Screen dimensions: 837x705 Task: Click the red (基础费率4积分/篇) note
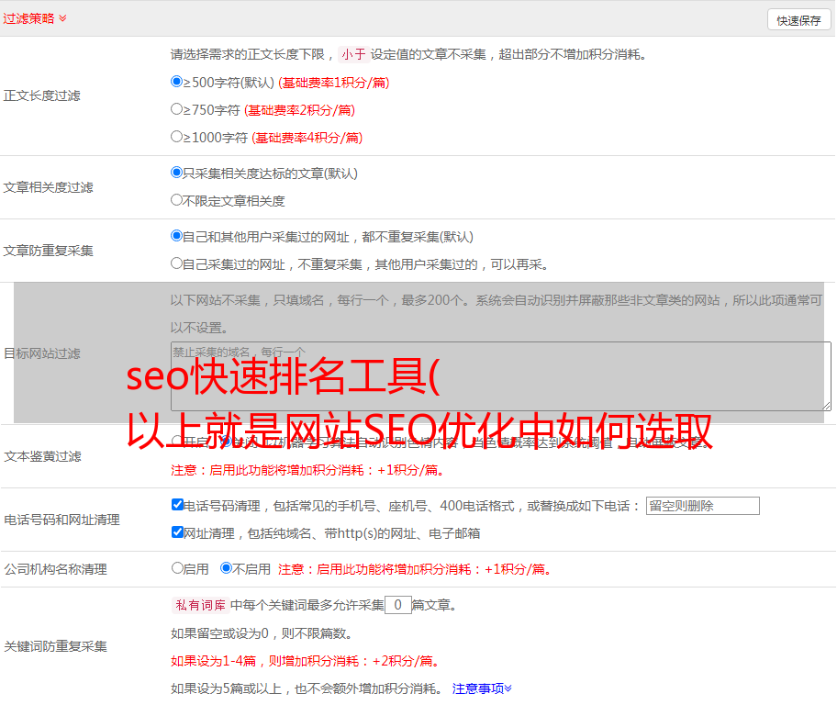coord(307,138)
